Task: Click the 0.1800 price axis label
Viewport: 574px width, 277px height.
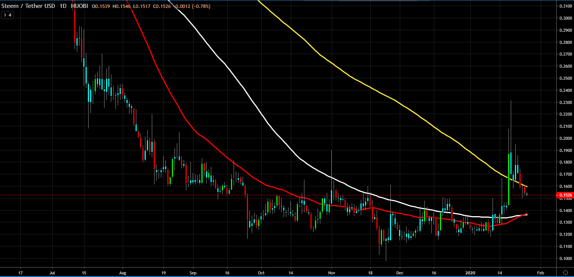Action: 565,162
